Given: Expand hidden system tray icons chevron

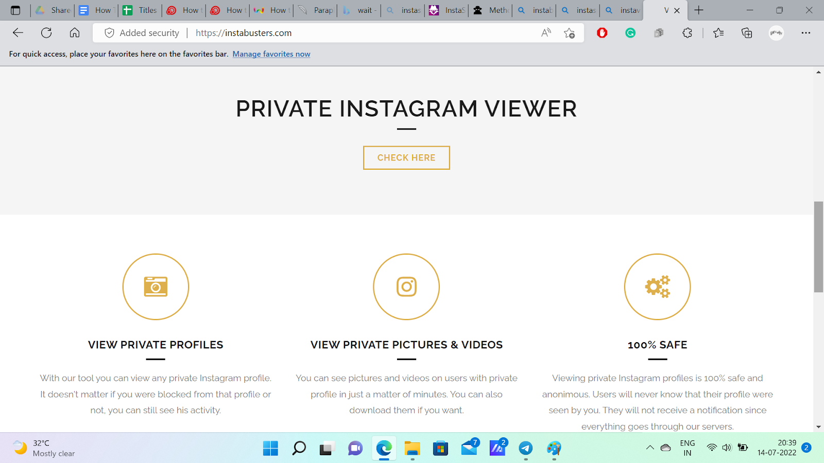Looking at the screenshot, I should tap(650, 448).
